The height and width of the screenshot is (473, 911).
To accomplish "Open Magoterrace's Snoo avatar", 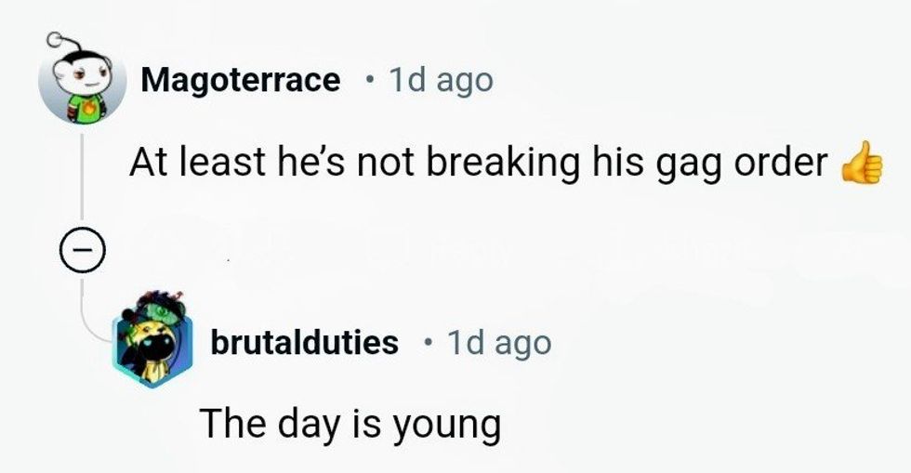I will tap(83, 82).
